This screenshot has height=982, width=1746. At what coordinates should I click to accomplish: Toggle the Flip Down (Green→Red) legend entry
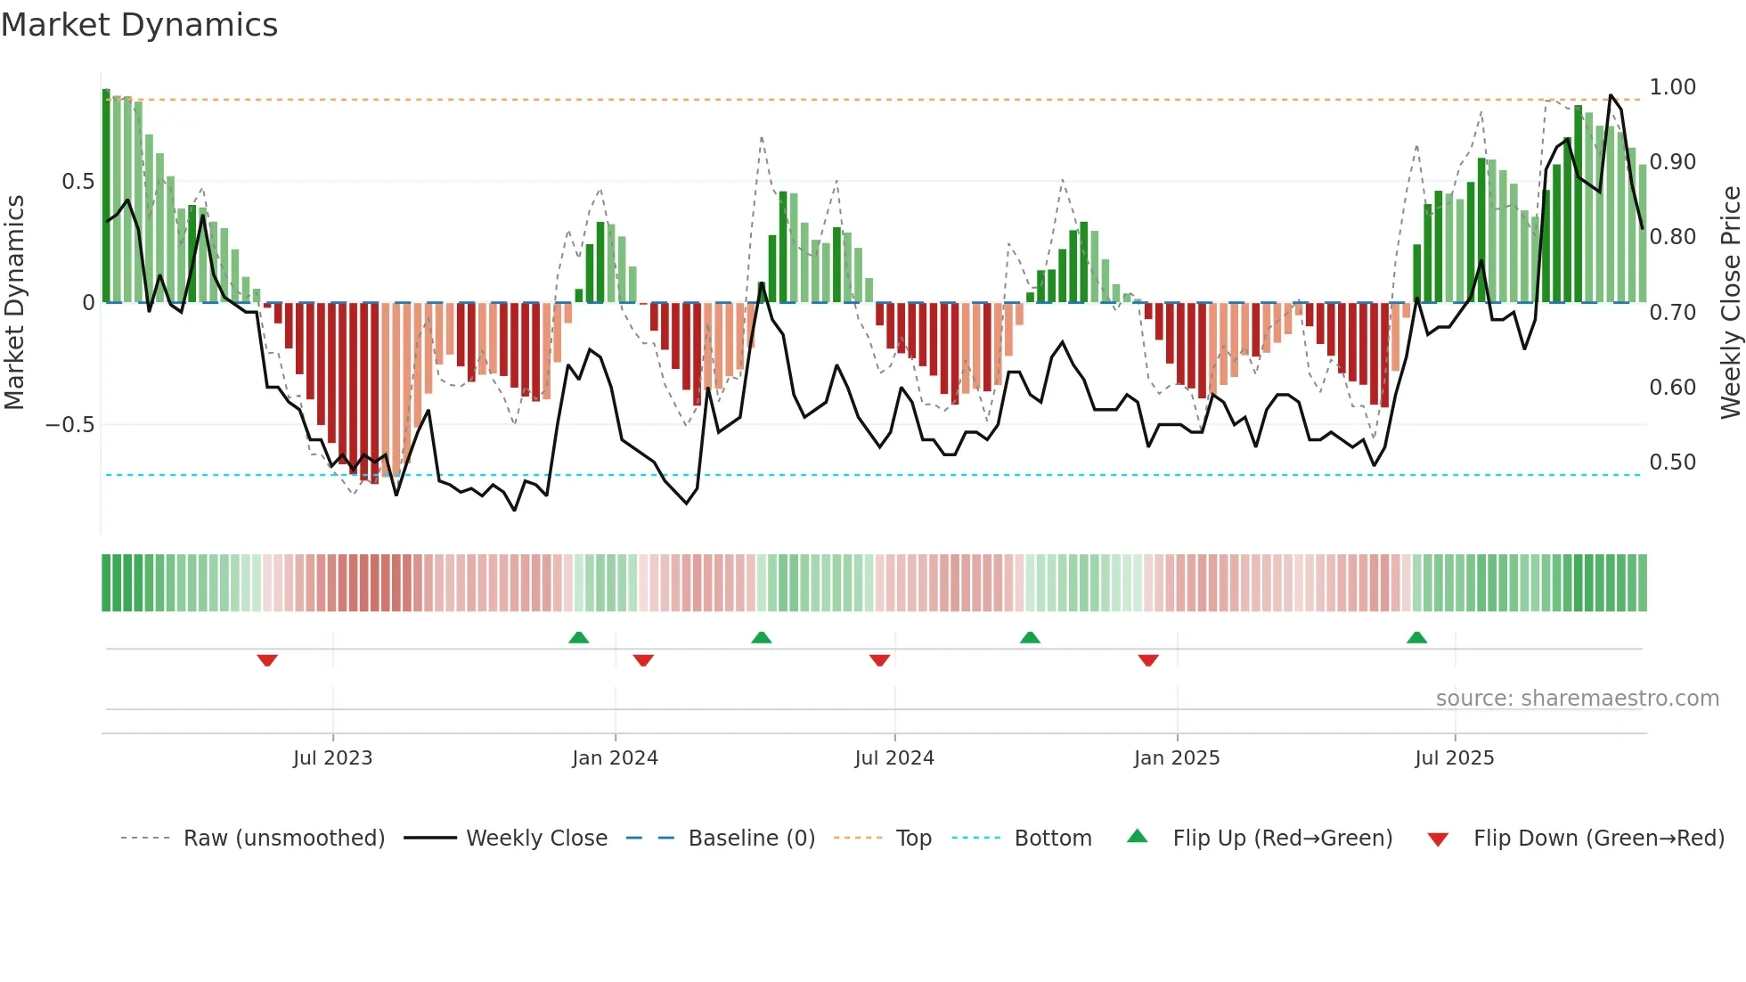1575,838
